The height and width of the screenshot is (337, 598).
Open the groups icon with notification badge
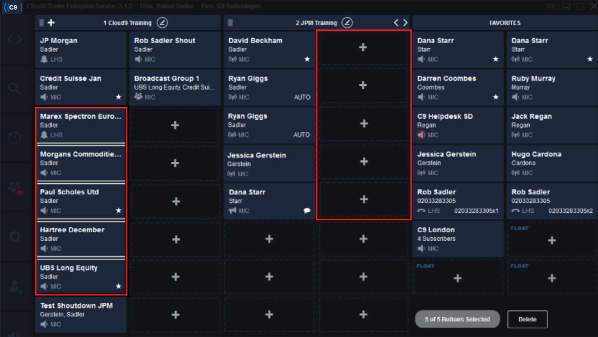click(16, 188)
